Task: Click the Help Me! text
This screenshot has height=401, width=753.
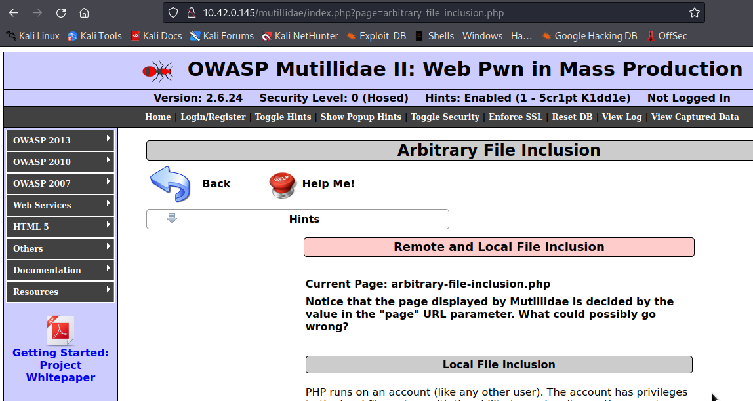Action: [329, 183]
